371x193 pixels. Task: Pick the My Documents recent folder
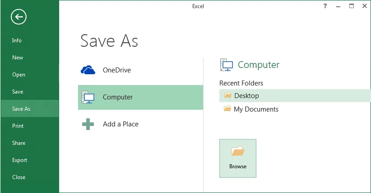pos(295,109)
